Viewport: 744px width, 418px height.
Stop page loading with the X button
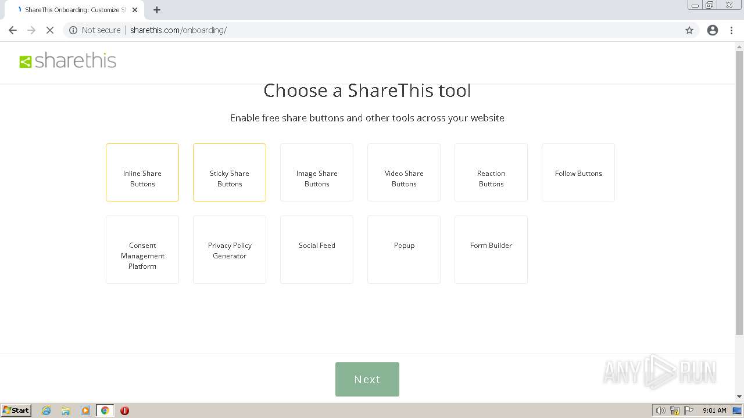50,30
